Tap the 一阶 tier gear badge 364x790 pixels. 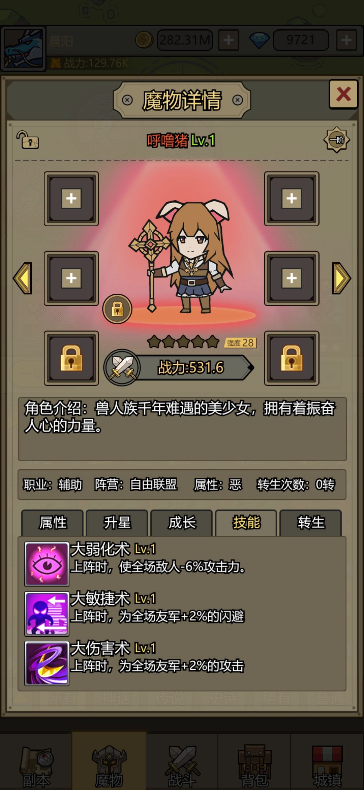(336, 140)
